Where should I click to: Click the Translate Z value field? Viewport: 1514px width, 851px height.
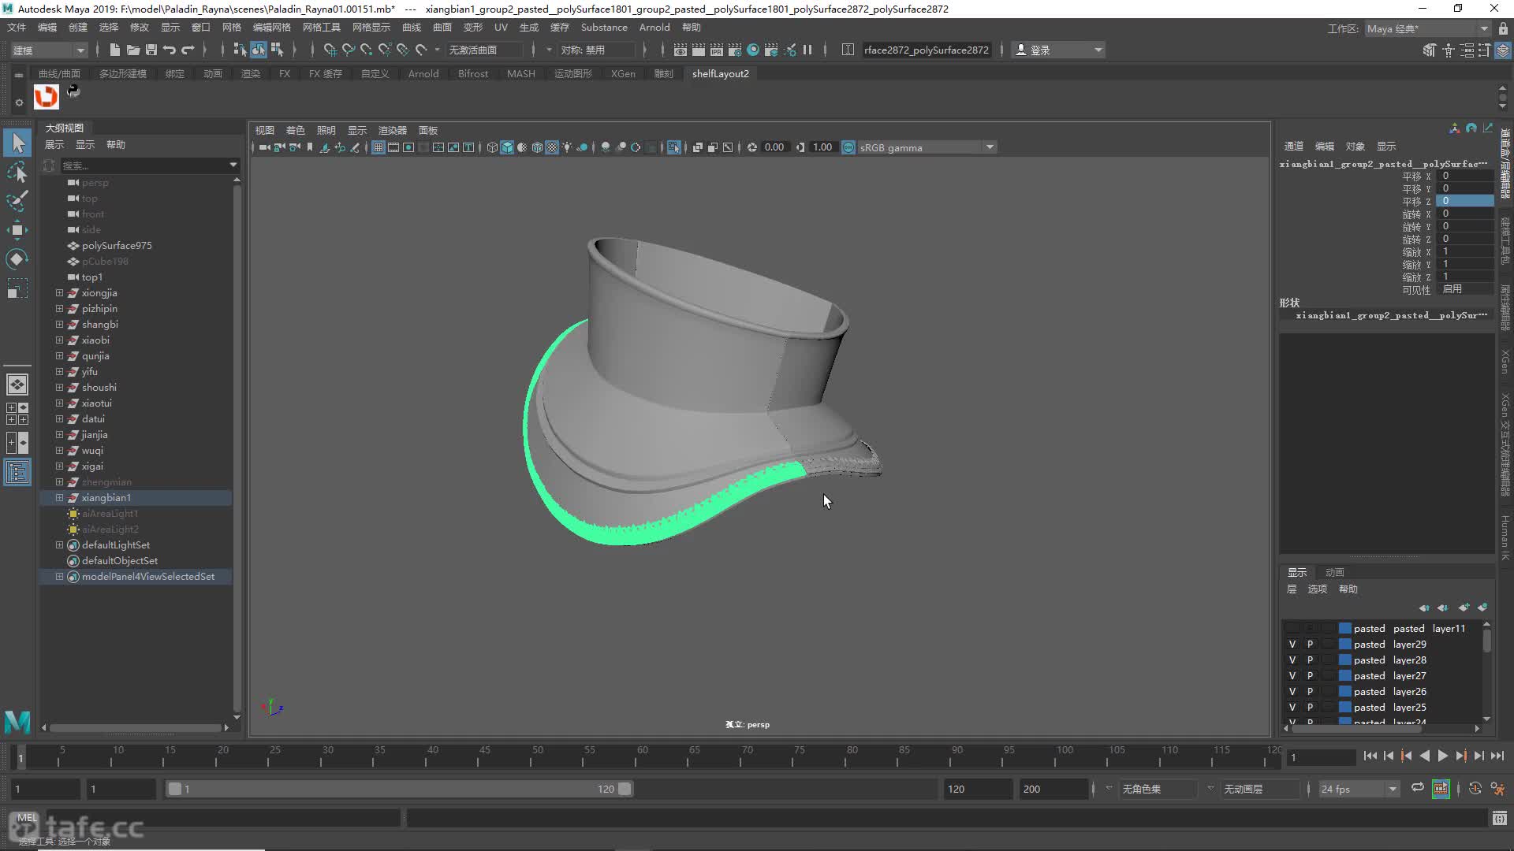(x=1464, y=201)
